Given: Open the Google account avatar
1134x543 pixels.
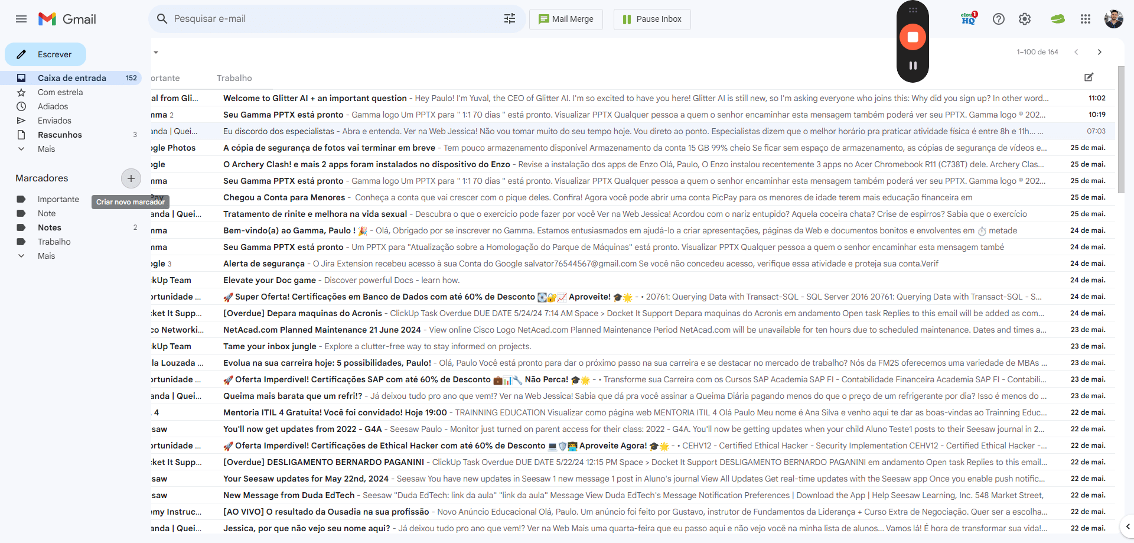Looking at the screenshot, I should (1114, 19).
